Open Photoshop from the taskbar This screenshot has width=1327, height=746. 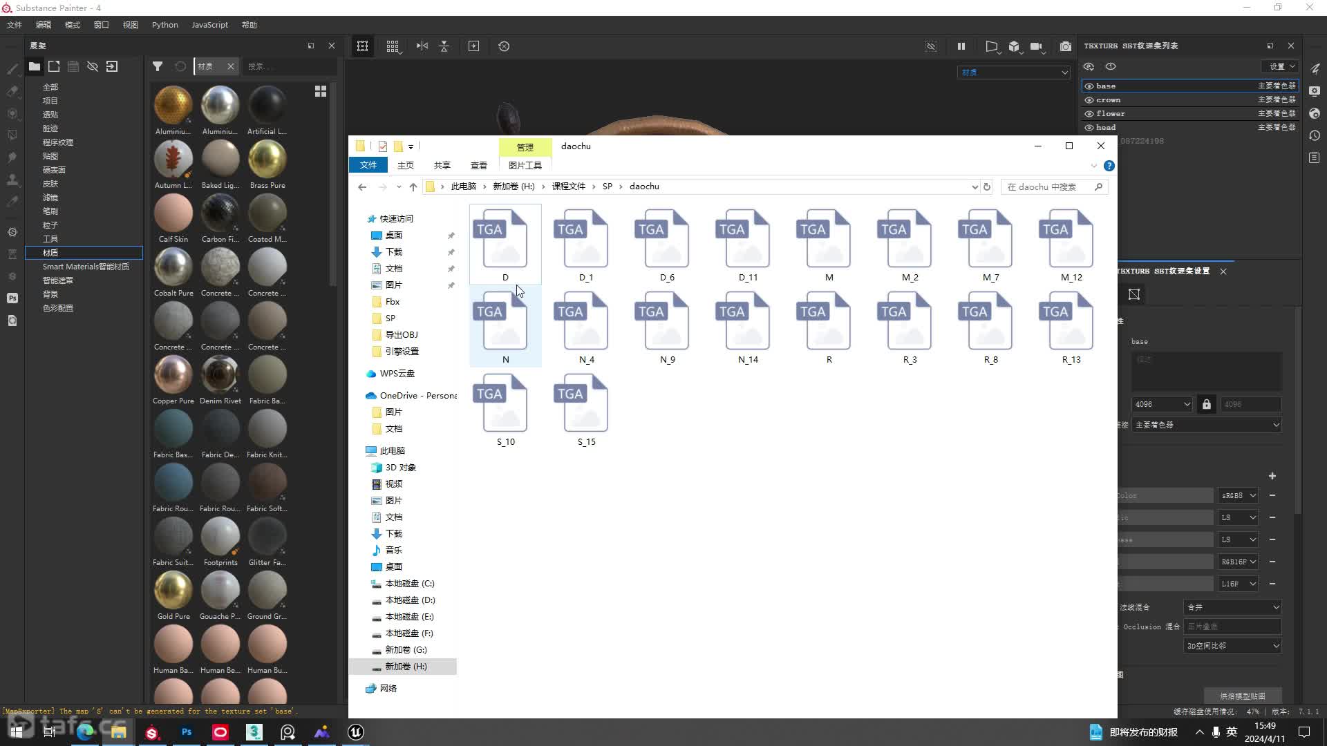(x=187, y=732)
